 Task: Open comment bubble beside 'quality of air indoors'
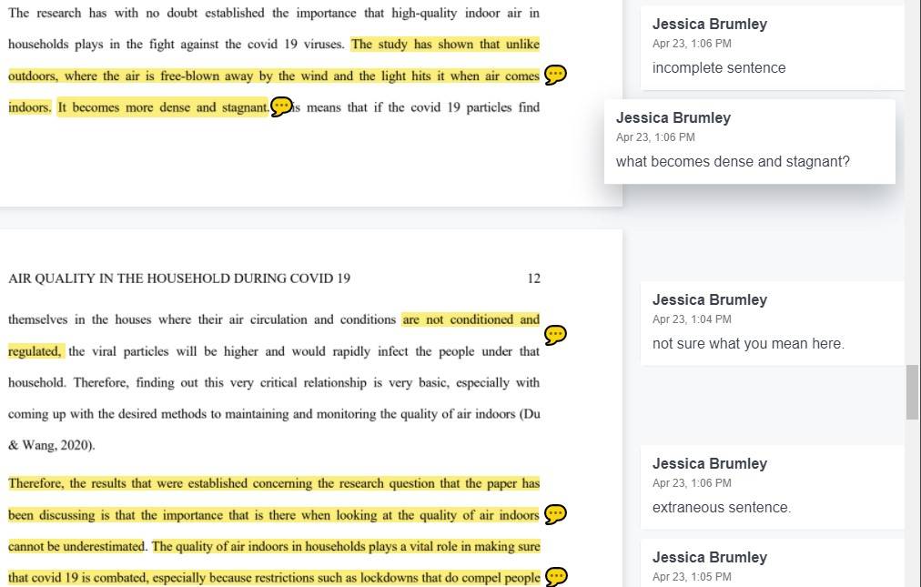click(x=555, y=514)
